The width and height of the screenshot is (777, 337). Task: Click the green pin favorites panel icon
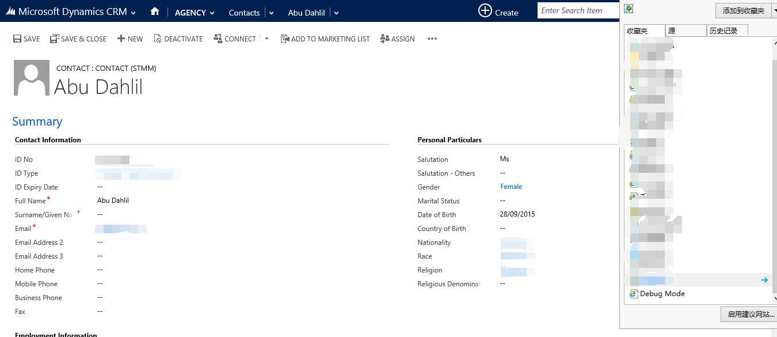point(630,9)
